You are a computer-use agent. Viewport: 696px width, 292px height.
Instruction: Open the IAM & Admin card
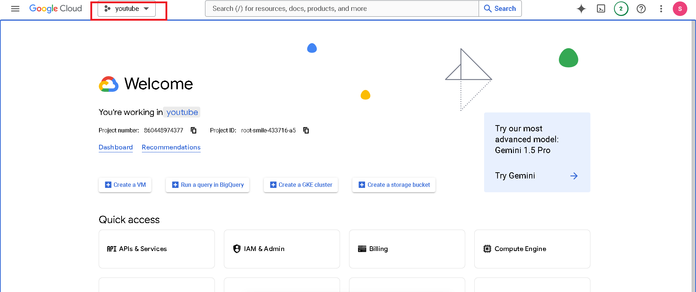point(282,249)
